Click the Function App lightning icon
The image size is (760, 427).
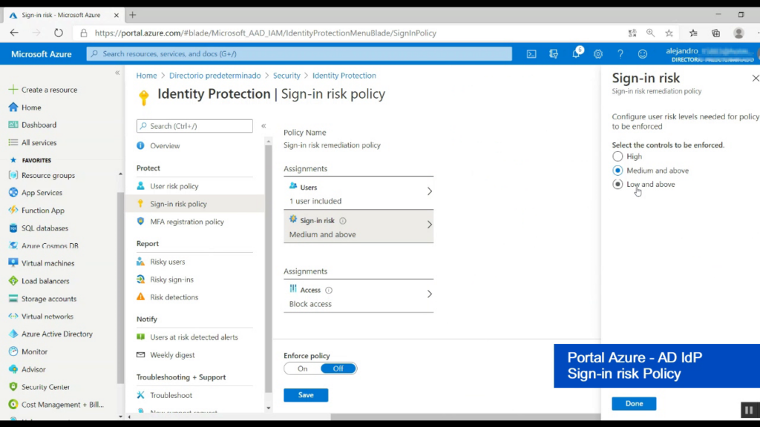click(x=13, y=210)
